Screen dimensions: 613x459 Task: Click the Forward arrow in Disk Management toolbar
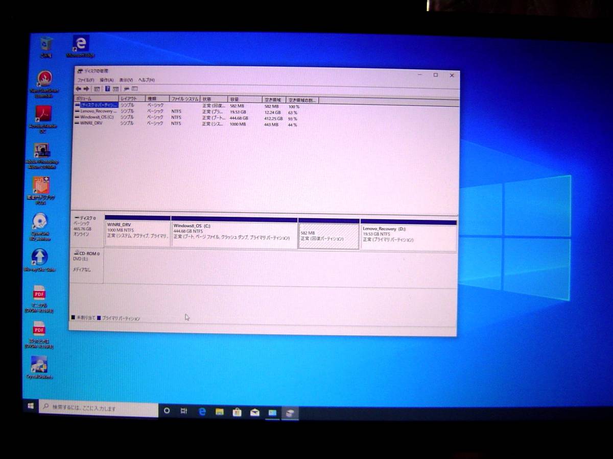coord(86,89)
